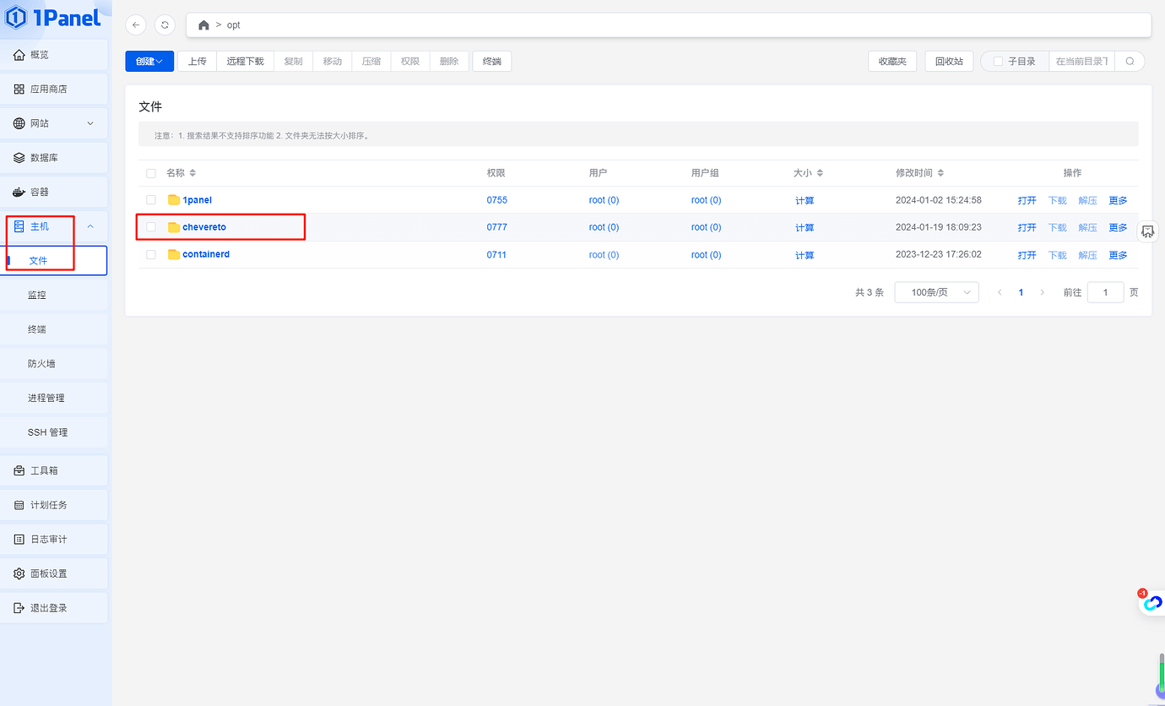Sort files by the name column arrows
The height and width of the screenshot is (706, 1165).
192,173
